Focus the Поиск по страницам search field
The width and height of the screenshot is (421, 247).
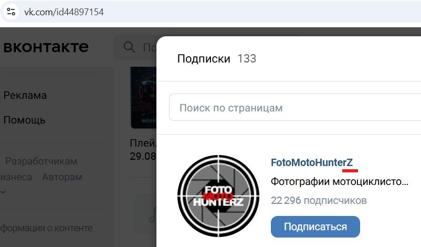coord(295,108)
